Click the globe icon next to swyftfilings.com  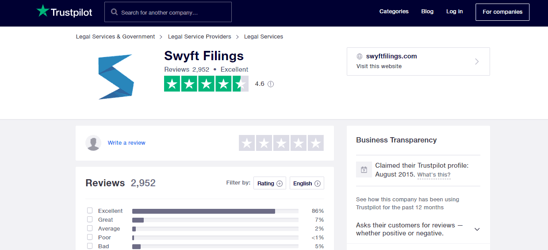point(360,57)
